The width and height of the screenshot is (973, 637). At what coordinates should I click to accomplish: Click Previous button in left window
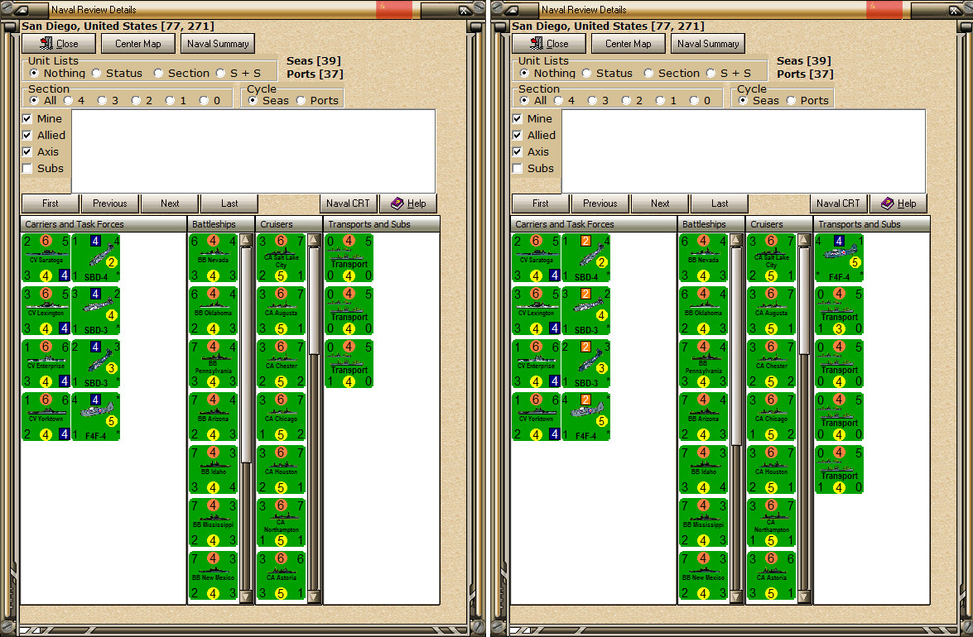coord(110,204)
